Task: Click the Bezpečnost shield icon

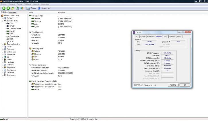Action: (x=5, y=67)
